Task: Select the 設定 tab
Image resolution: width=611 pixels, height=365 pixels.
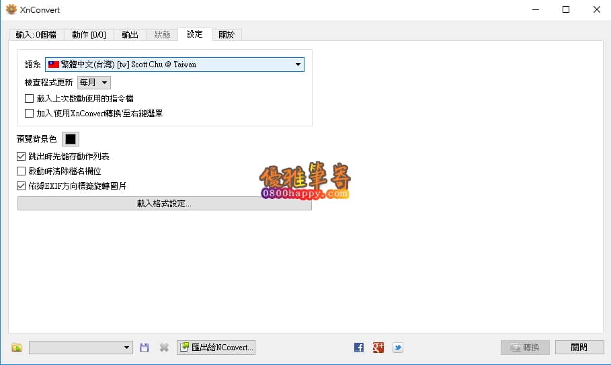Action: click(x=195, y=34)
